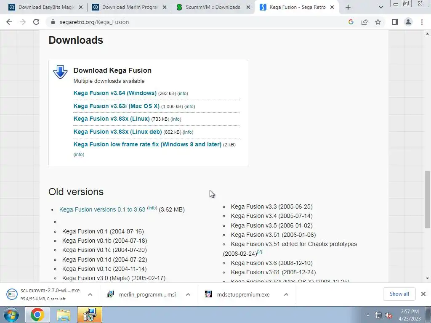The width and height of the screenshot is (431, 323).
Task: Click Kega Fusion v3.0 (Maple) entry
Action: point(114,278)
